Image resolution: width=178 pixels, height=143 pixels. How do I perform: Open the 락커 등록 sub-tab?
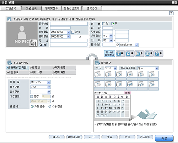(x=64, y=68)
